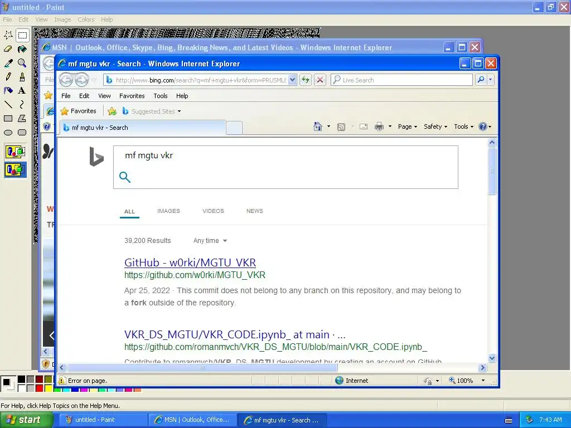Select the Pencil tool in Paint

8,77
